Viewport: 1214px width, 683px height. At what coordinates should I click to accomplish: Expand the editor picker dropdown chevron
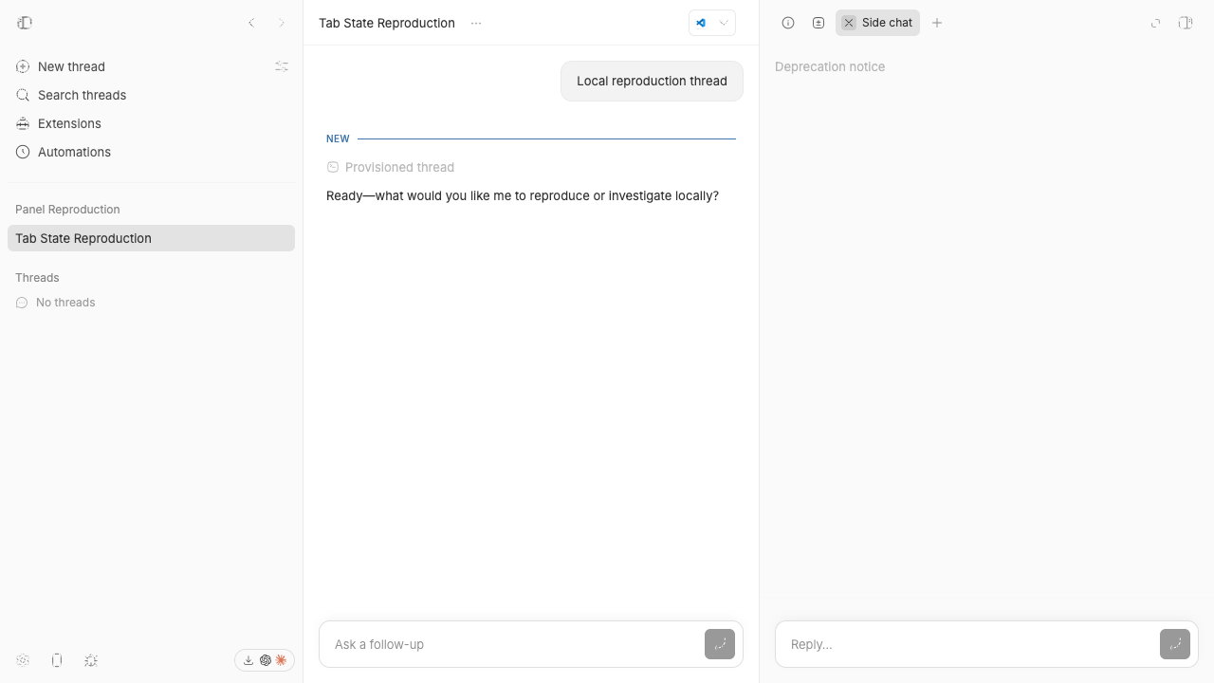724,23
